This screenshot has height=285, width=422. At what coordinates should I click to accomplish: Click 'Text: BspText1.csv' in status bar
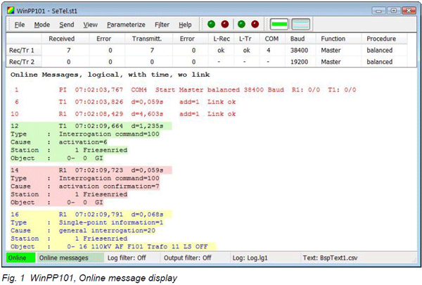330,258
